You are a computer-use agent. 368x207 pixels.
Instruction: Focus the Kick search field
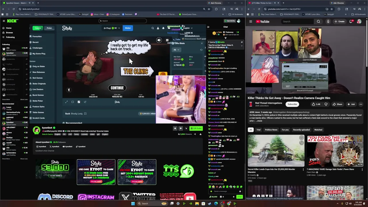122,21
